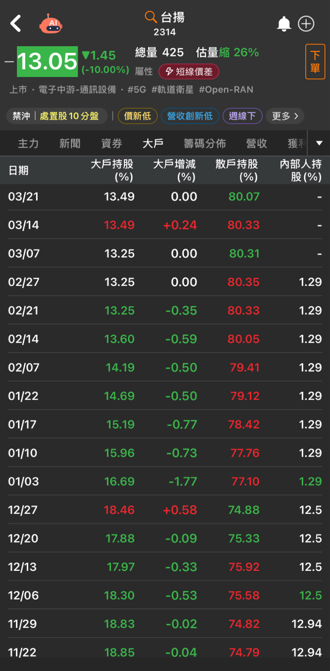Image resolution: width=330 pixels, height=671 pixels.
Task: Open the 資券 tab
Action: pos(111,143)
